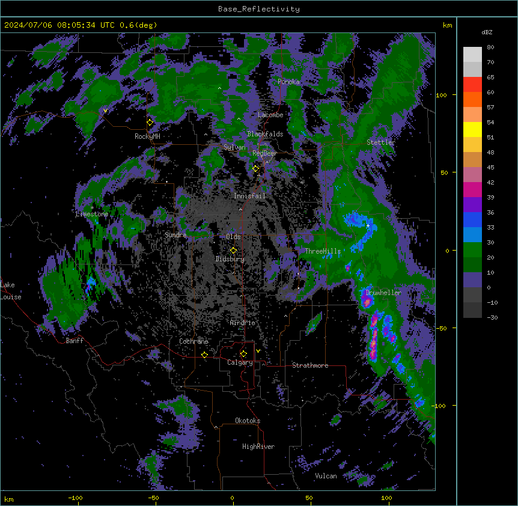Click the Stettler city label
This screenshot has height=506, width=518.
381,142
